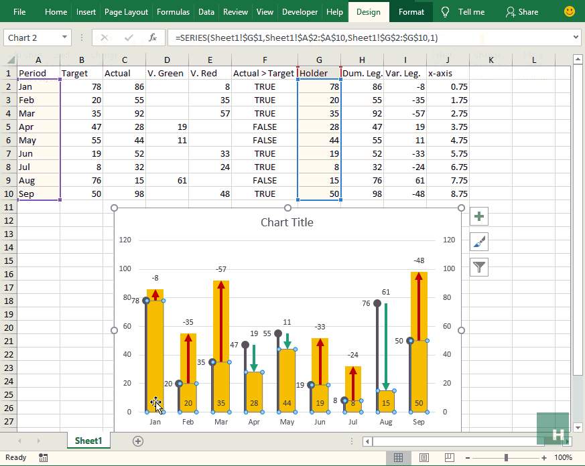
Task: Switch to the Insert ribbon tab
Action: 86,12
